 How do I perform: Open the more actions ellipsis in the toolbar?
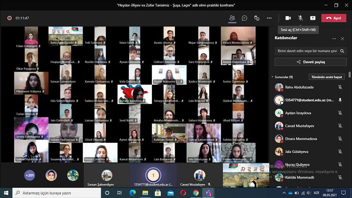click(x=269, y=18)
